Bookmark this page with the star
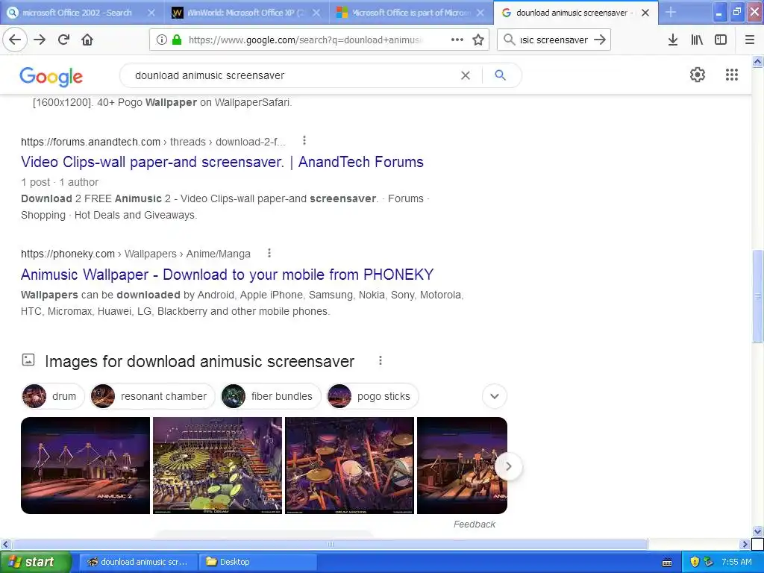The height and width of the screenshot is (573, 764). 478,40
